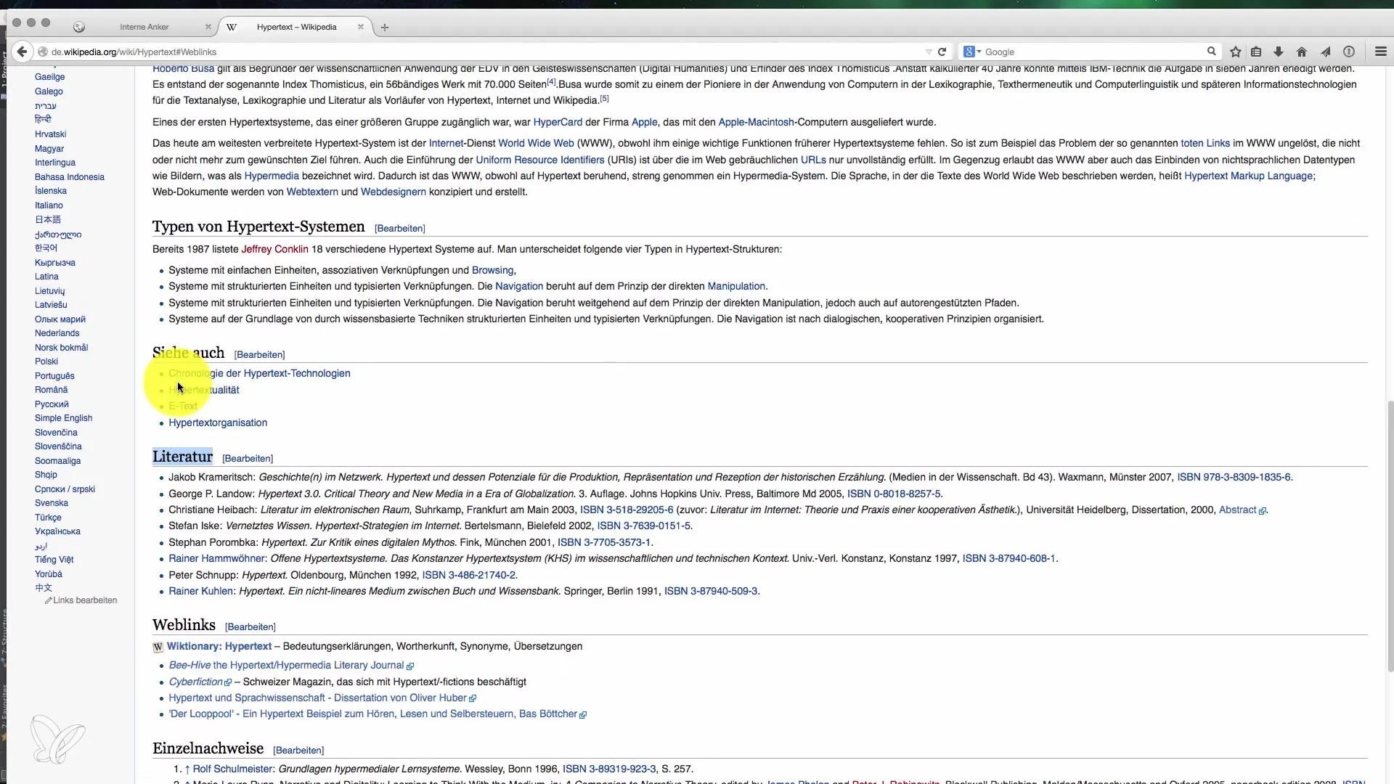Open the Manipulation link
Image resolution: width=1394 pixels, height=784 pixels.
coord(736,286)
